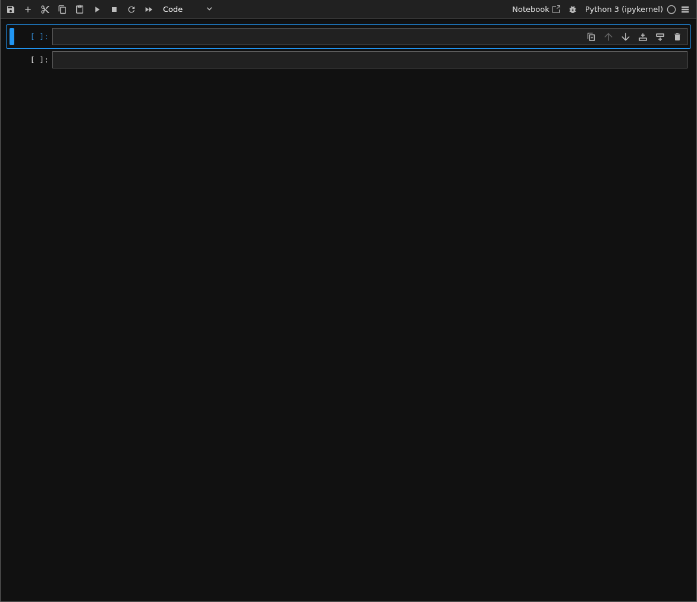Click into the second cell's editor

click(x=370, y=59)
